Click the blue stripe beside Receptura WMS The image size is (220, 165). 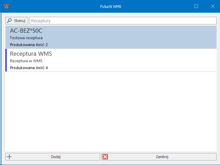tap(6, 60)
